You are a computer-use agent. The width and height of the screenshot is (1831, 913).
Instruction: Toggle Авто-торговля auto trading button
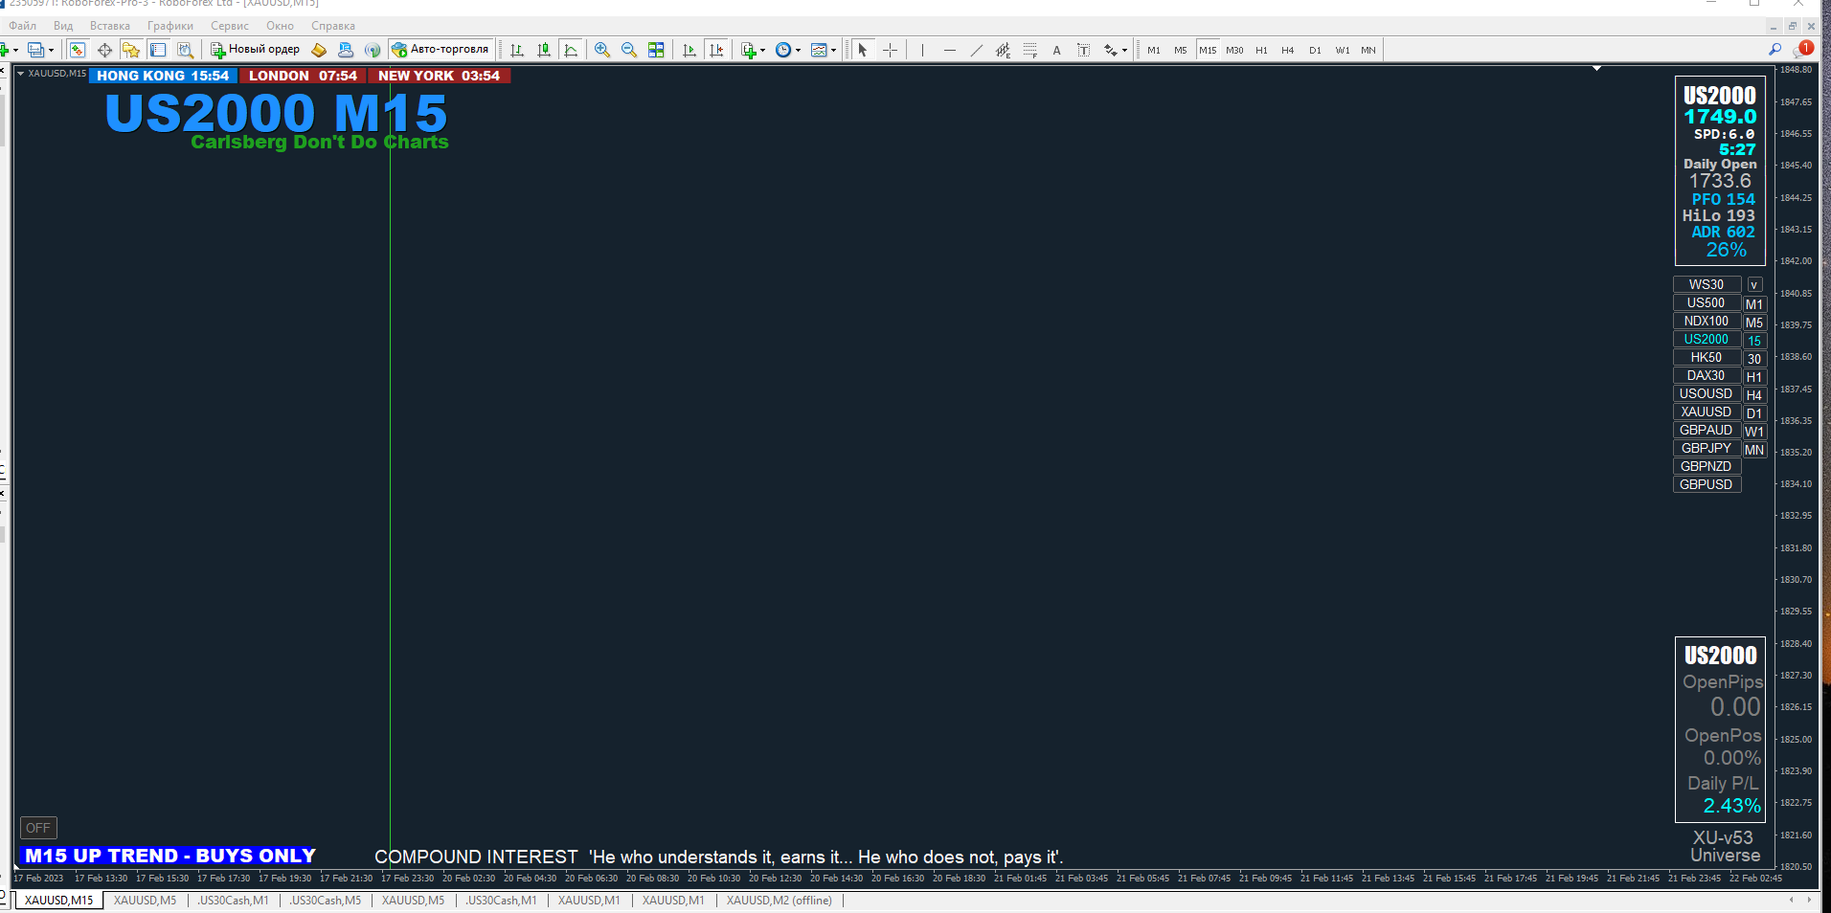(441, 50)
